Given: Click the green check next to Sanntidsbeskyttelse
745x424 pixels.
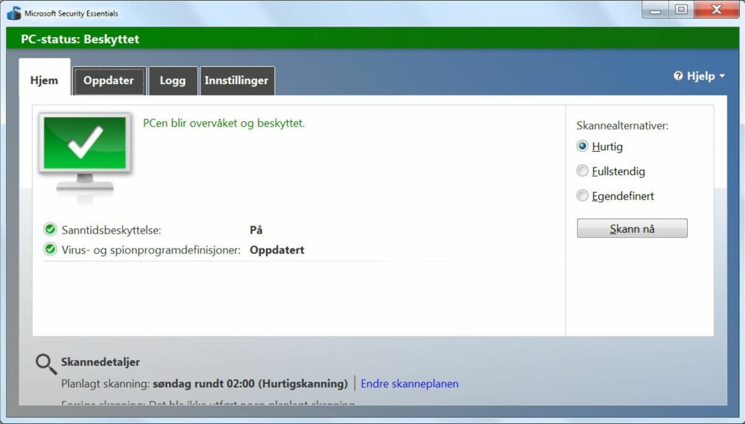Looking at the screenshot, I should (50, 230).
